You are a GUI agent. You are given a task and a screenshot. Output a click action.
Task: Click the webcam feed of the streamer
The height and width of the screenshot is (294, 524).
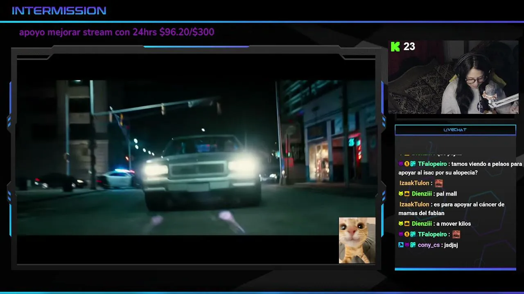click(x=453, y=77)
